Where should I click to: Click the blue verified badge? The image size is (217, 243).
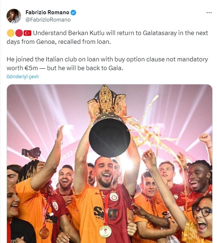(x=73, y=12)
